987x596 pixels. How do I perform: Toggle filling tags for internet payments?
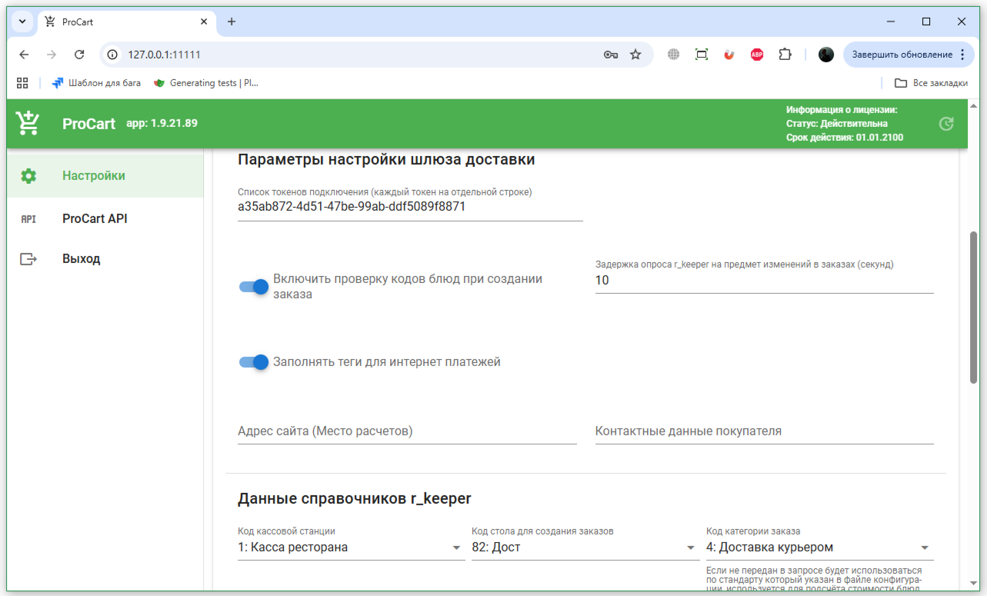pyautogui.click(x=253, y=362)
